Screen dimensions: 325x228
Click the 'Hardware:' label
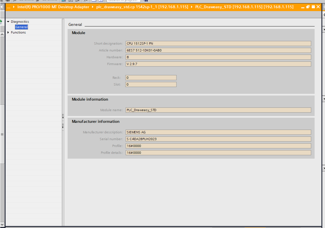coord(114,57)
